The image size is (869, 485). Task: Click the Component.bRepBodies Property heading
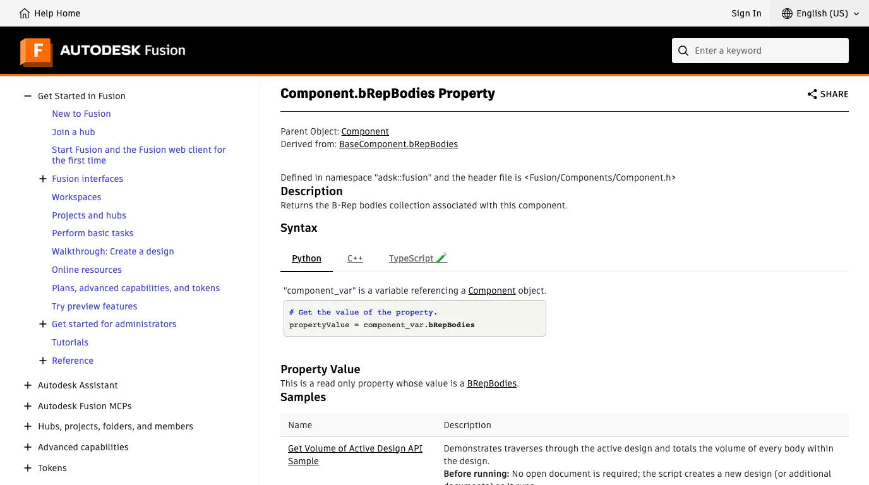(388, 93)
